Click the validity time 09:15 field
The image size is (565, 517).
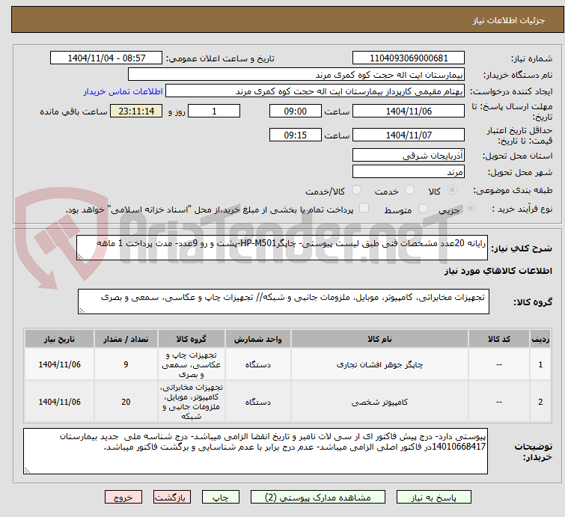tap(295, 135)
